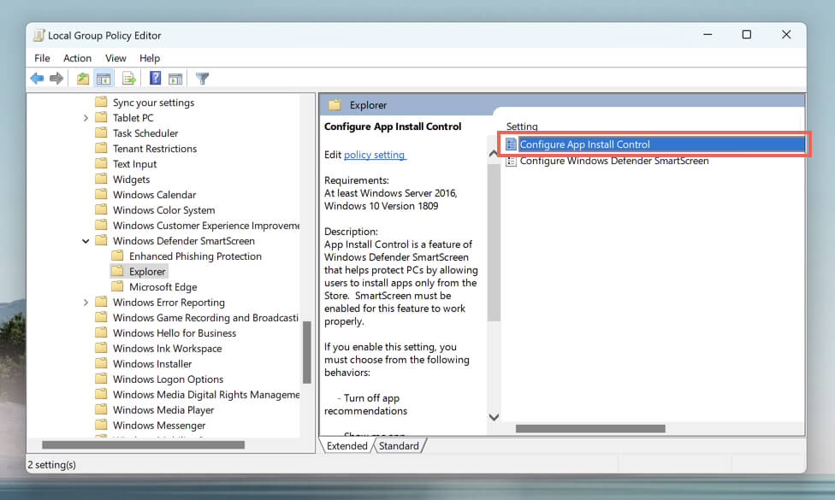The width and height of the screenshot is (835, 500).
Task: Click the Back arrow toolbar icon
Action: click(37, 79)
